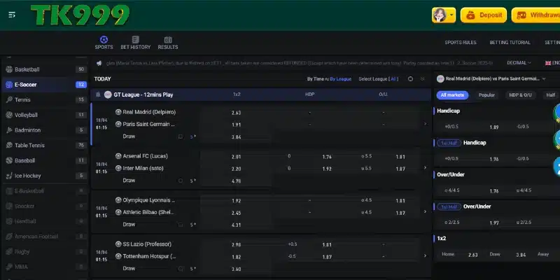
Task: Select Arsenal FC (Lucas) odds 2.01
Action: (x=236, y=157)
